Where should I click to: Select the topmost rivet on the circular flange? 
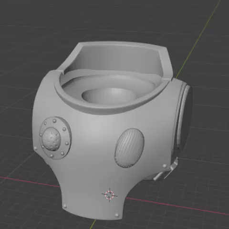pyautogui.click(x=55, y=121)
